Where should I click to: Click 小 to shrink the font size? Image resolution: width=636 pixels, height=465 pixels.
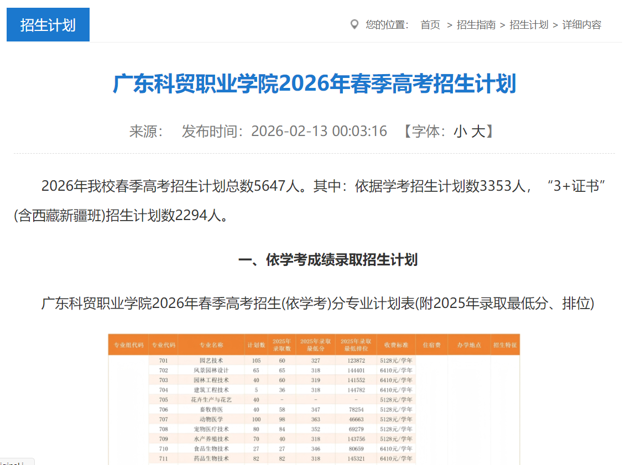click(460, 131)
